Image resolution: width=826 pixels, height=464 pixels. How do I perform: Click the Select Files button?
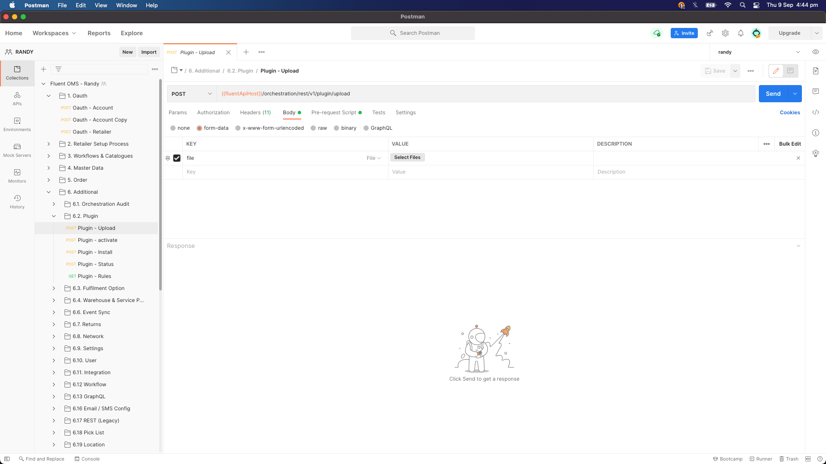(407, 157)
